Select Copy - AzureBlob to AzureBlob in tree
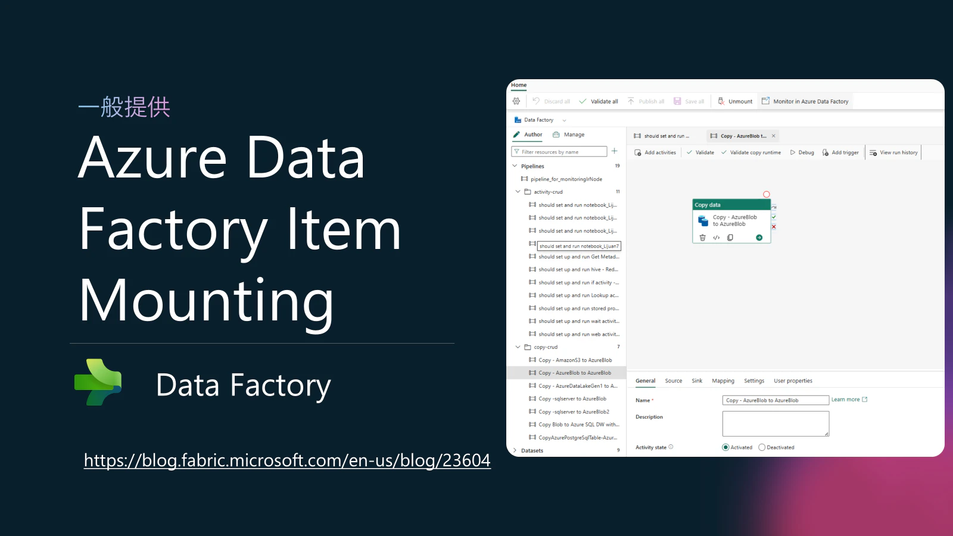 click(566, 373)
